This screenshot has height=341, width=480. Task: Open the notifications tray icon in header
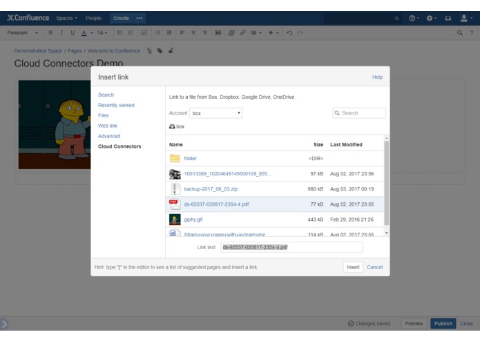[448, 19]
